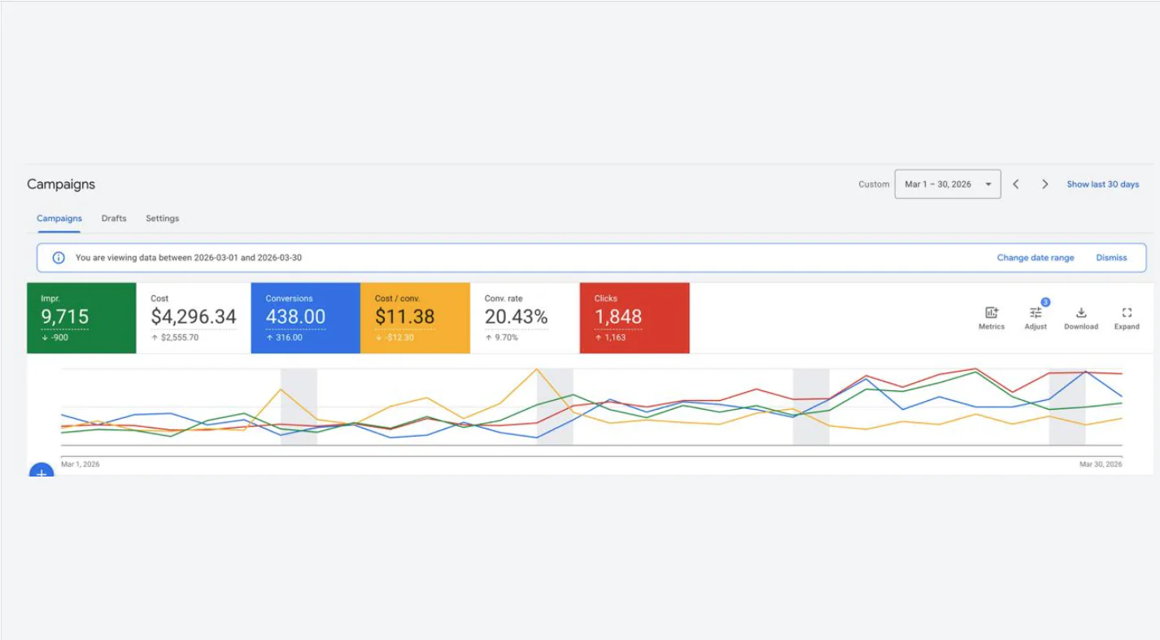
Task: Toggle the Cost / conv. metric card
Action: coord(415,318)
